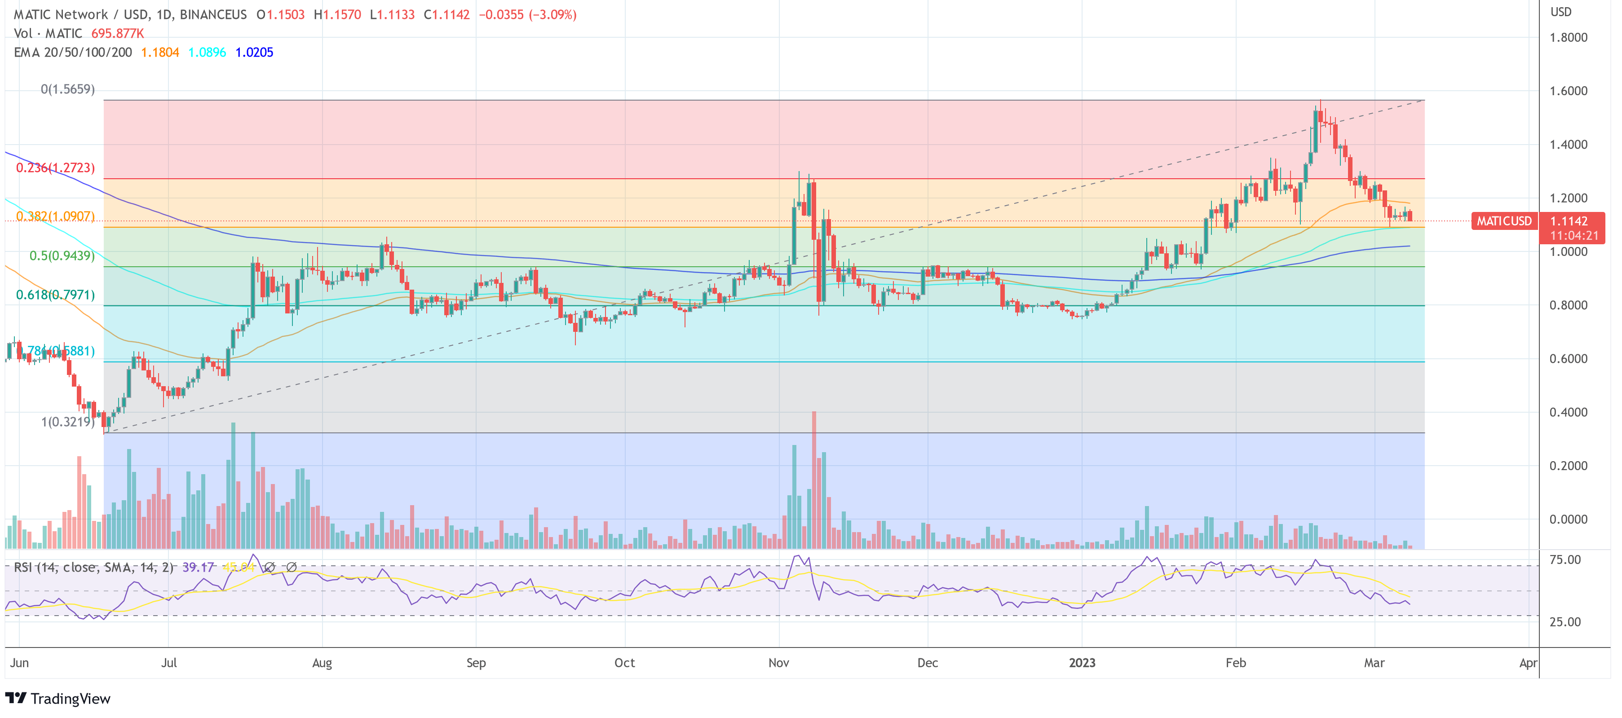
Task: Click the 1.0000 price axis label
Action: (x=1569, y=252)
